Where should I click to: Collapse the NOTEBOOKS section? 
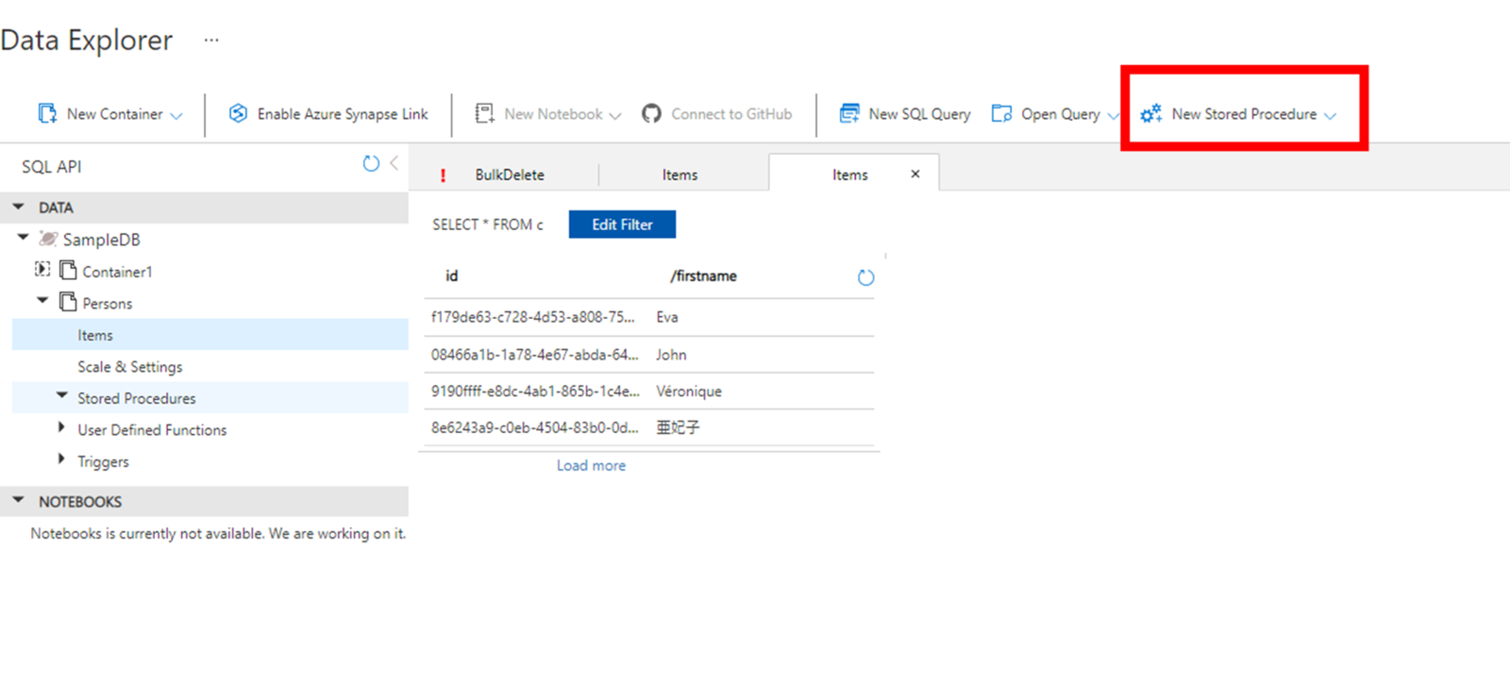click(18, 500)
